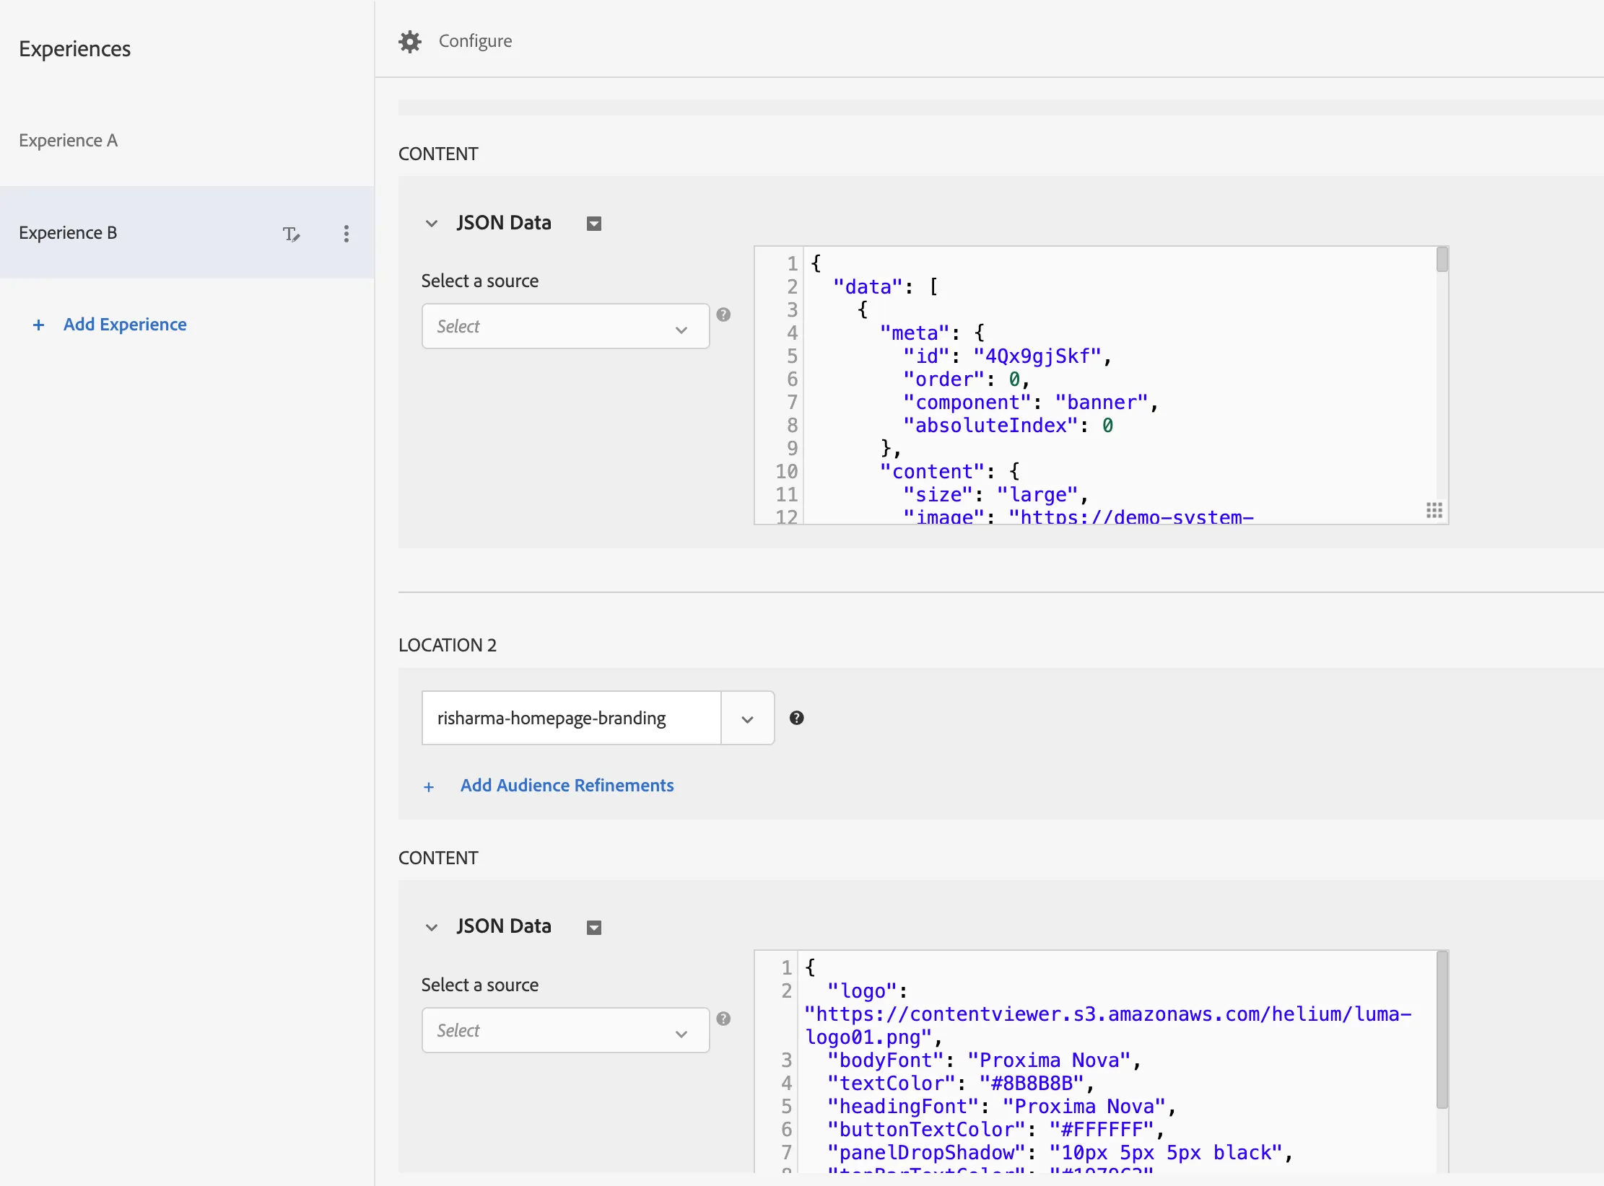Open help icon beside risharma-homepage-branding location

796,718
